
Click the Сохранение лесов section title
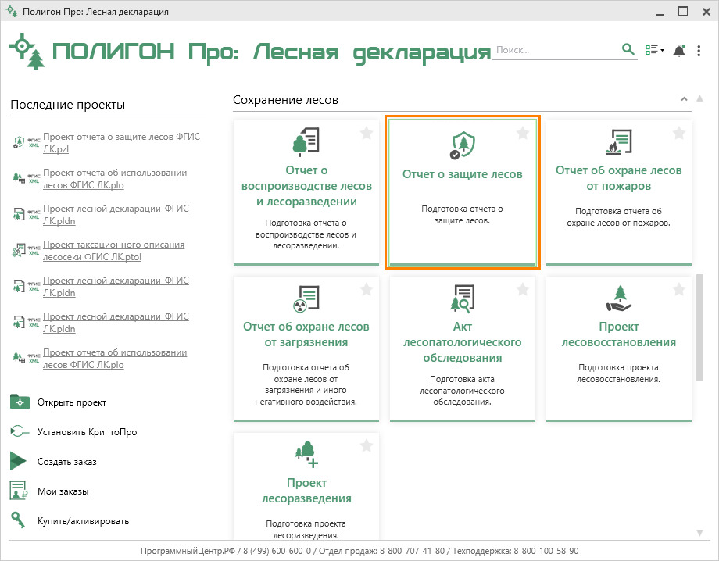point(286,100)
